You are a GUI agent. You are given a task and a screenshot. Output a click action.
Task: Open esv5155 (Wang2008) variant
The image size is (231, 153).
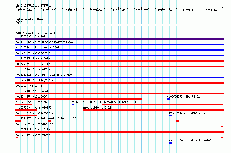[30, 86]
